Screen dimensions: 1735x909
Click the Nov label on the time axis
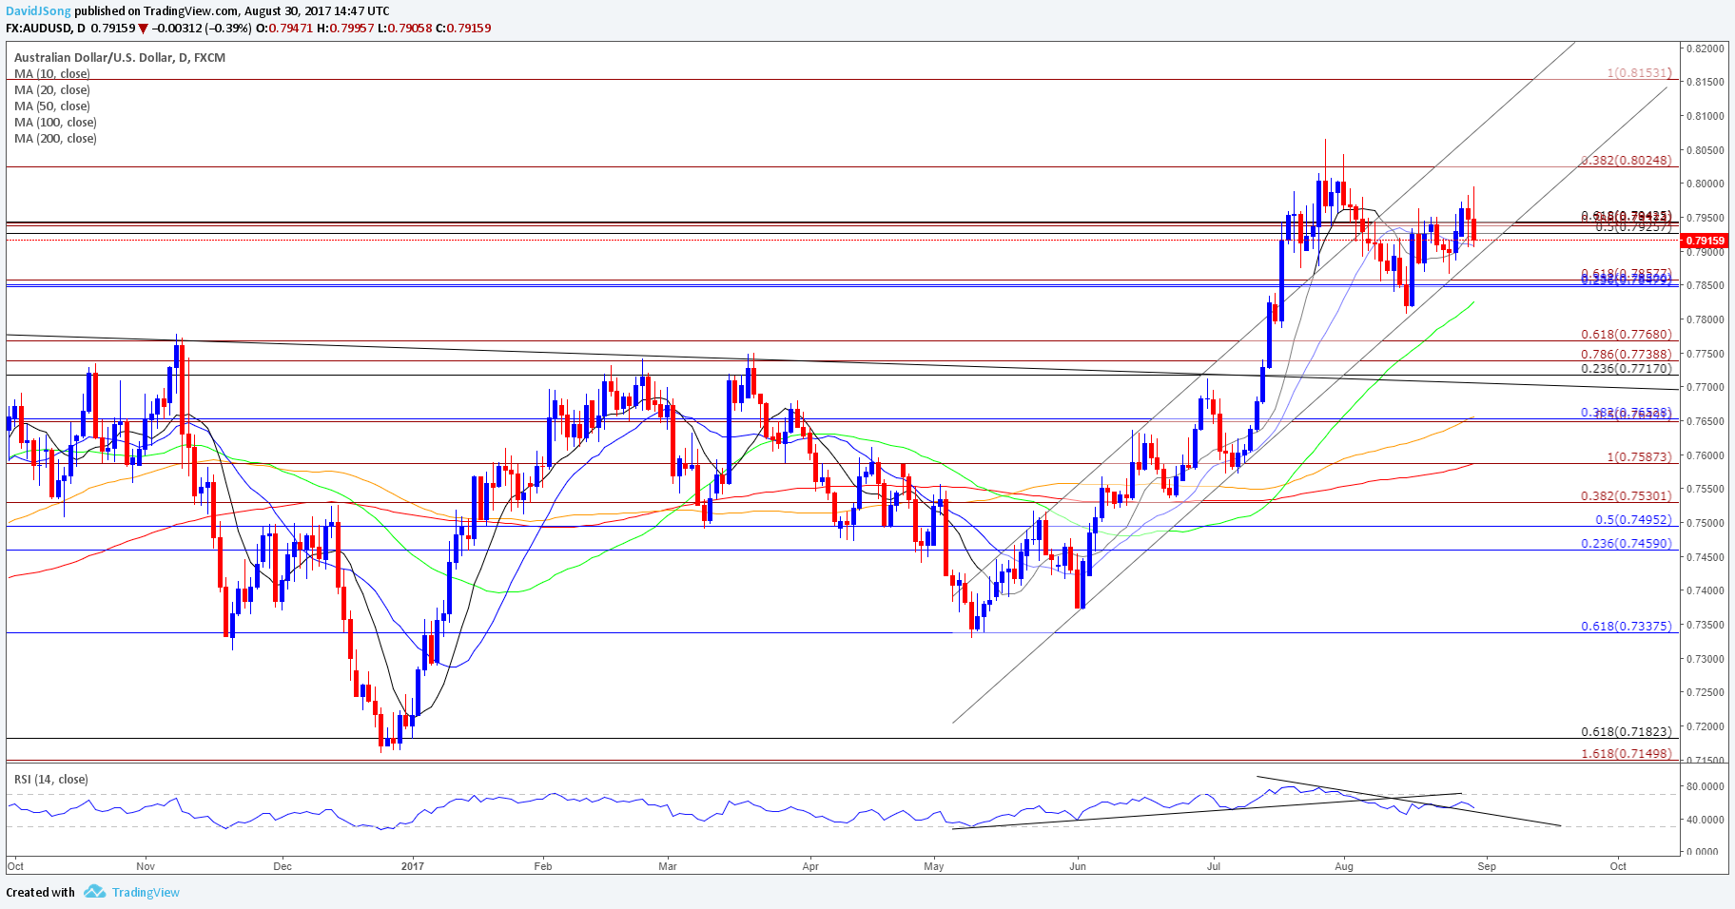point(146,866)
